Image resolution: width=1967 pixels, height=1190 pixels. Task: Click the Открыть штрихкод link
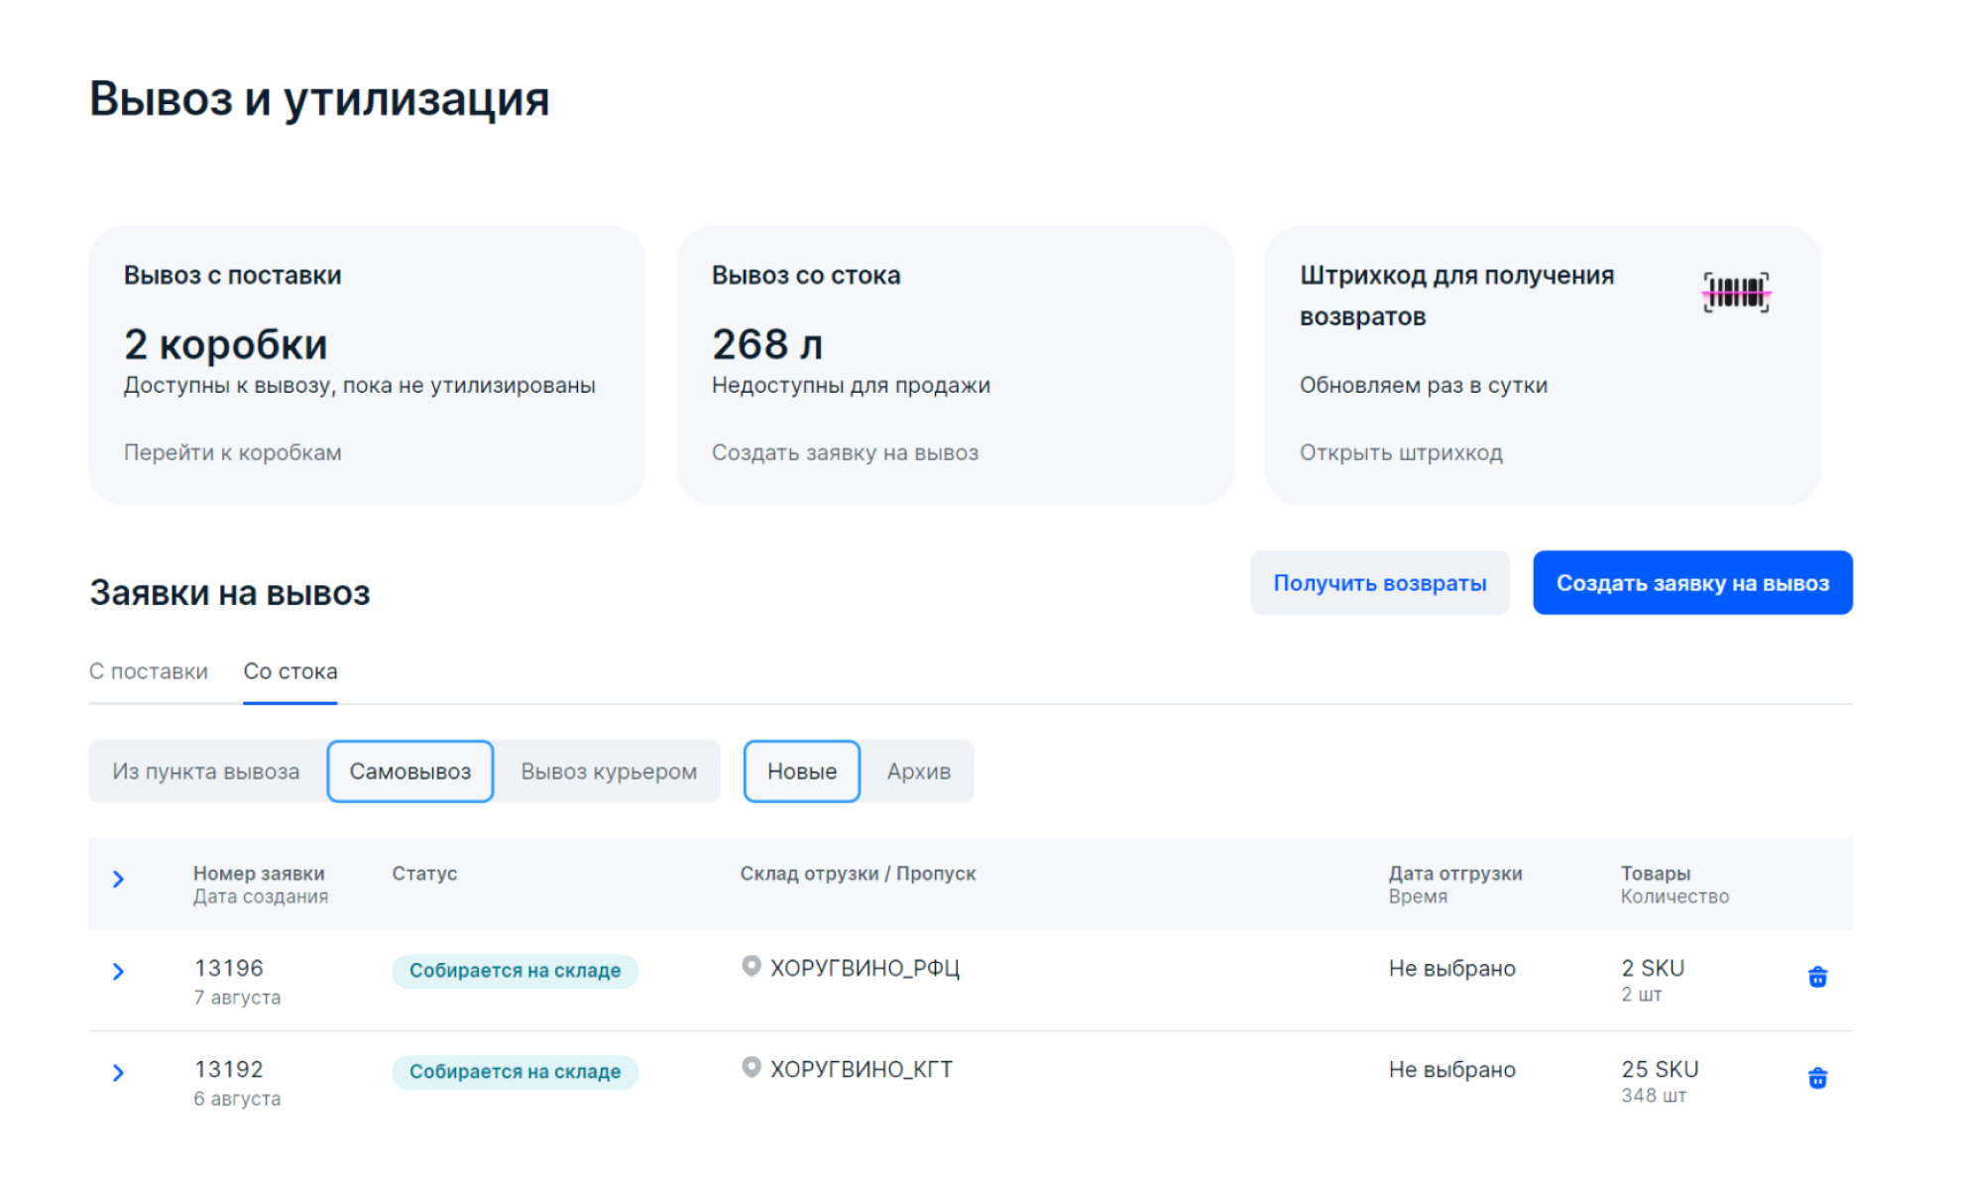(1401, 452)
